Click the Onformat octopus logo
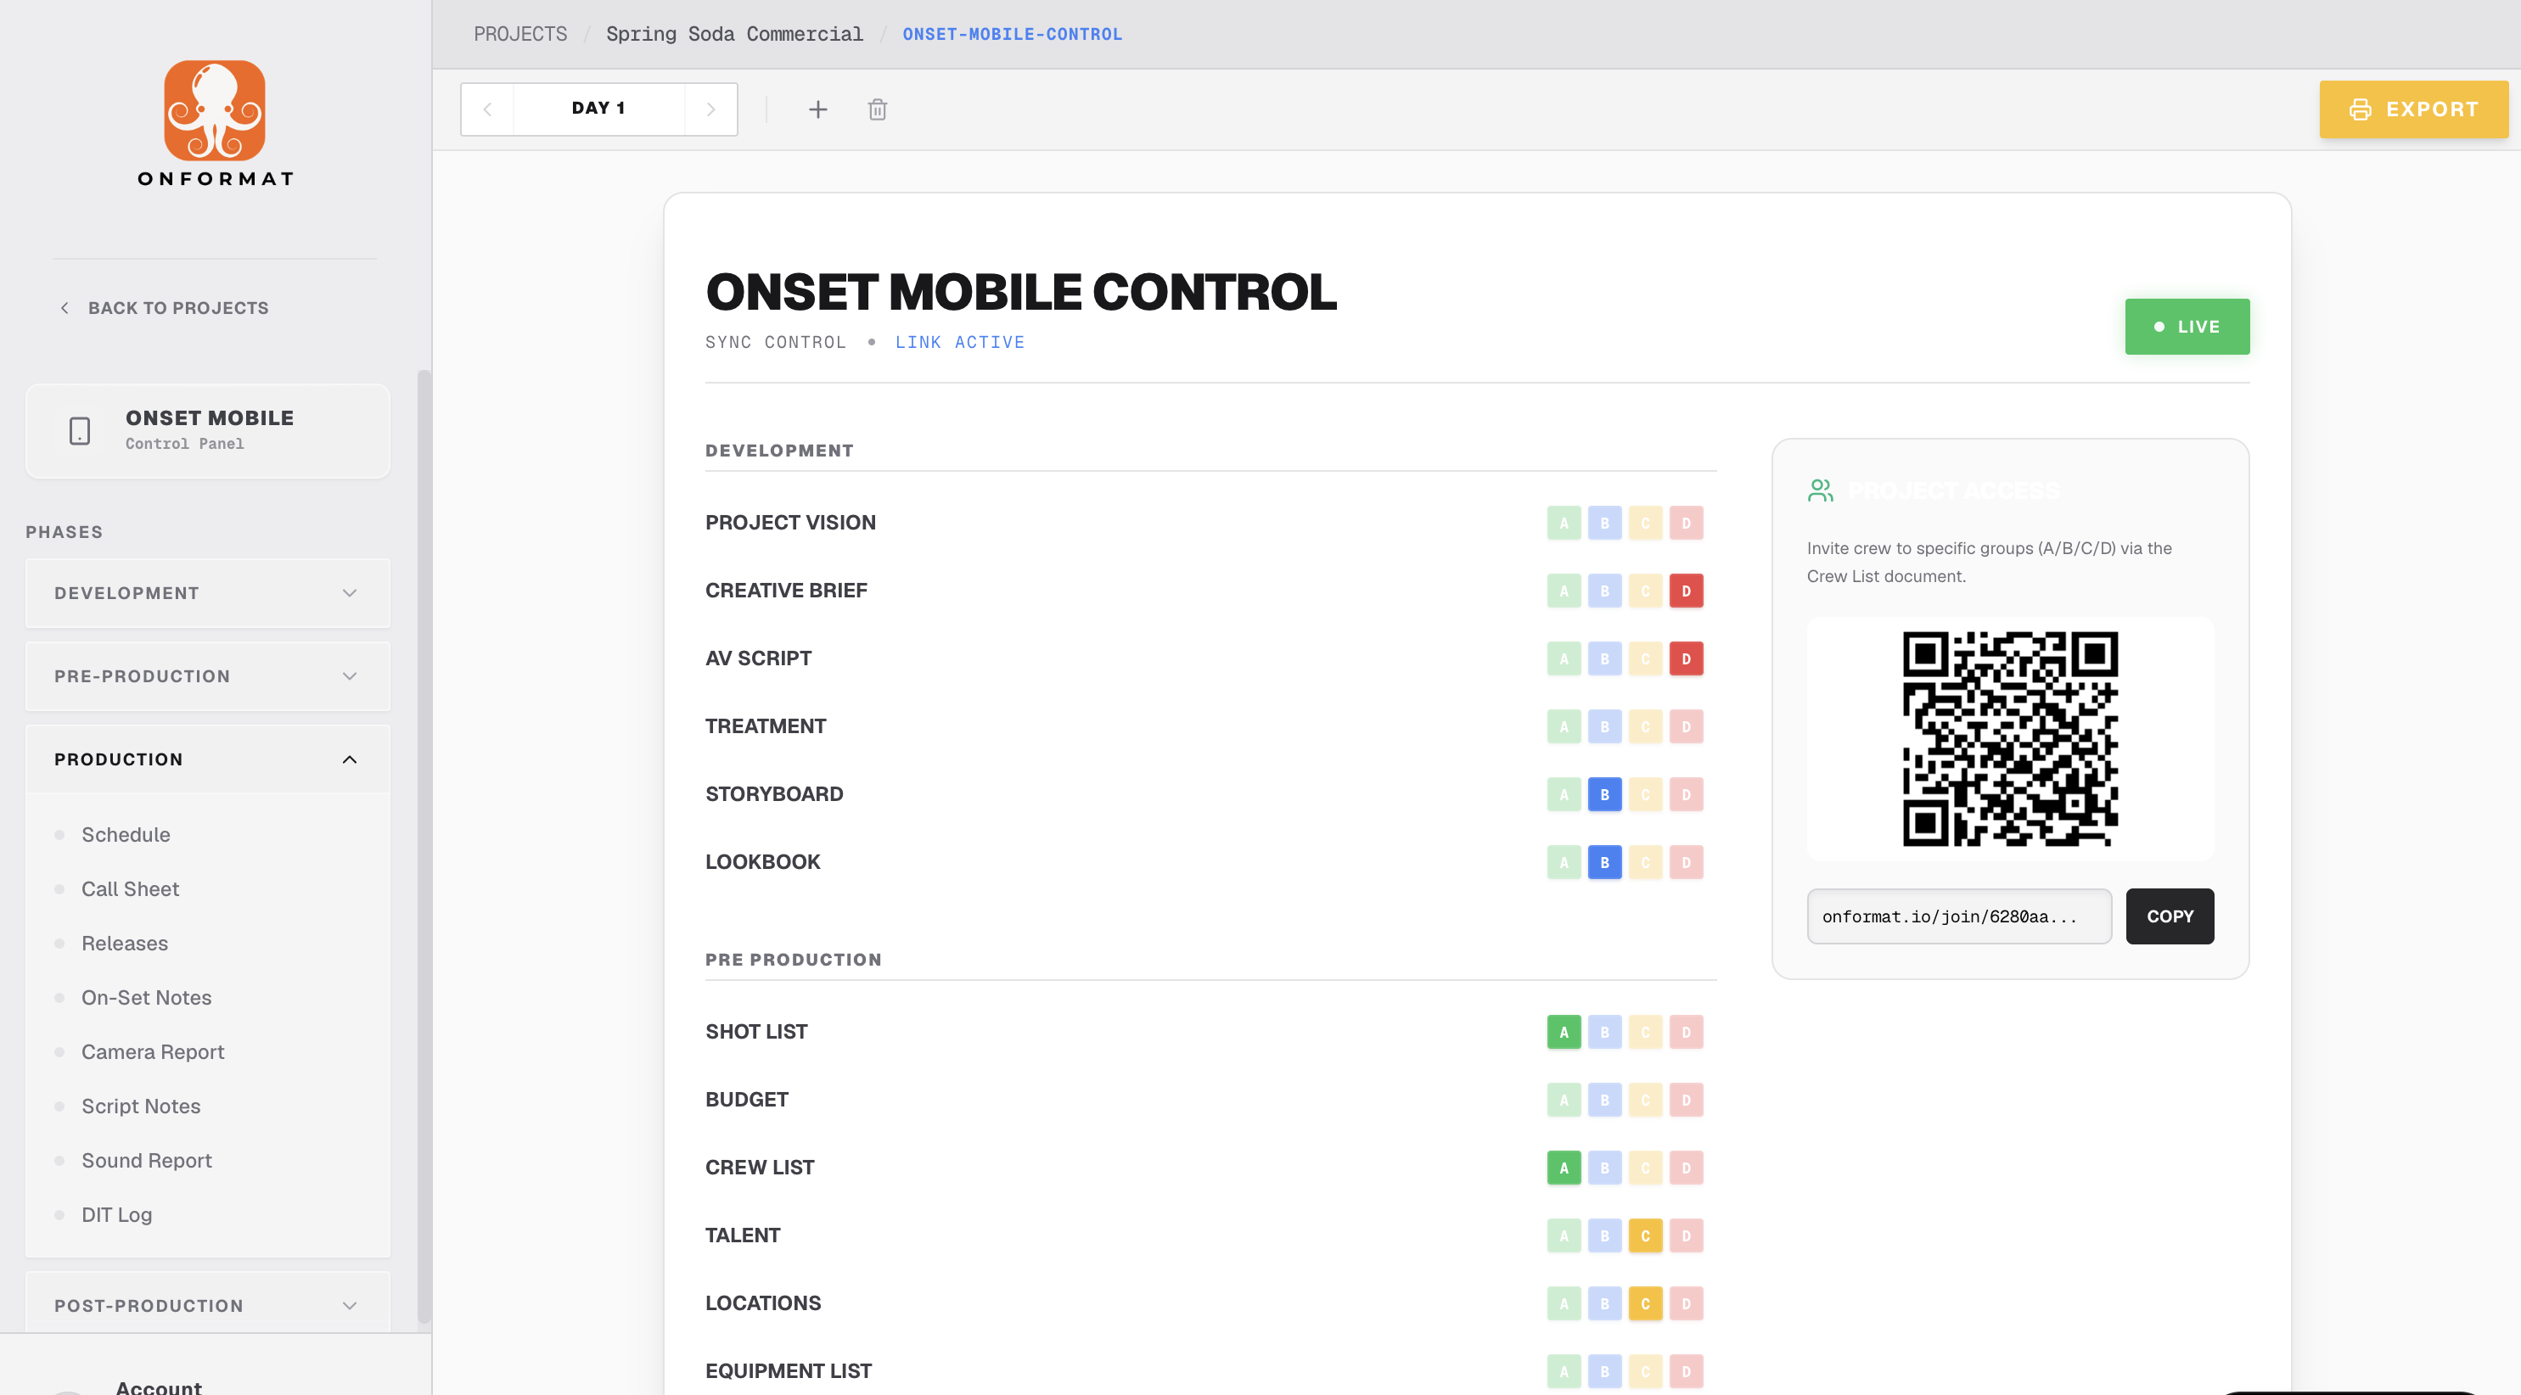 tap(214, 110)
